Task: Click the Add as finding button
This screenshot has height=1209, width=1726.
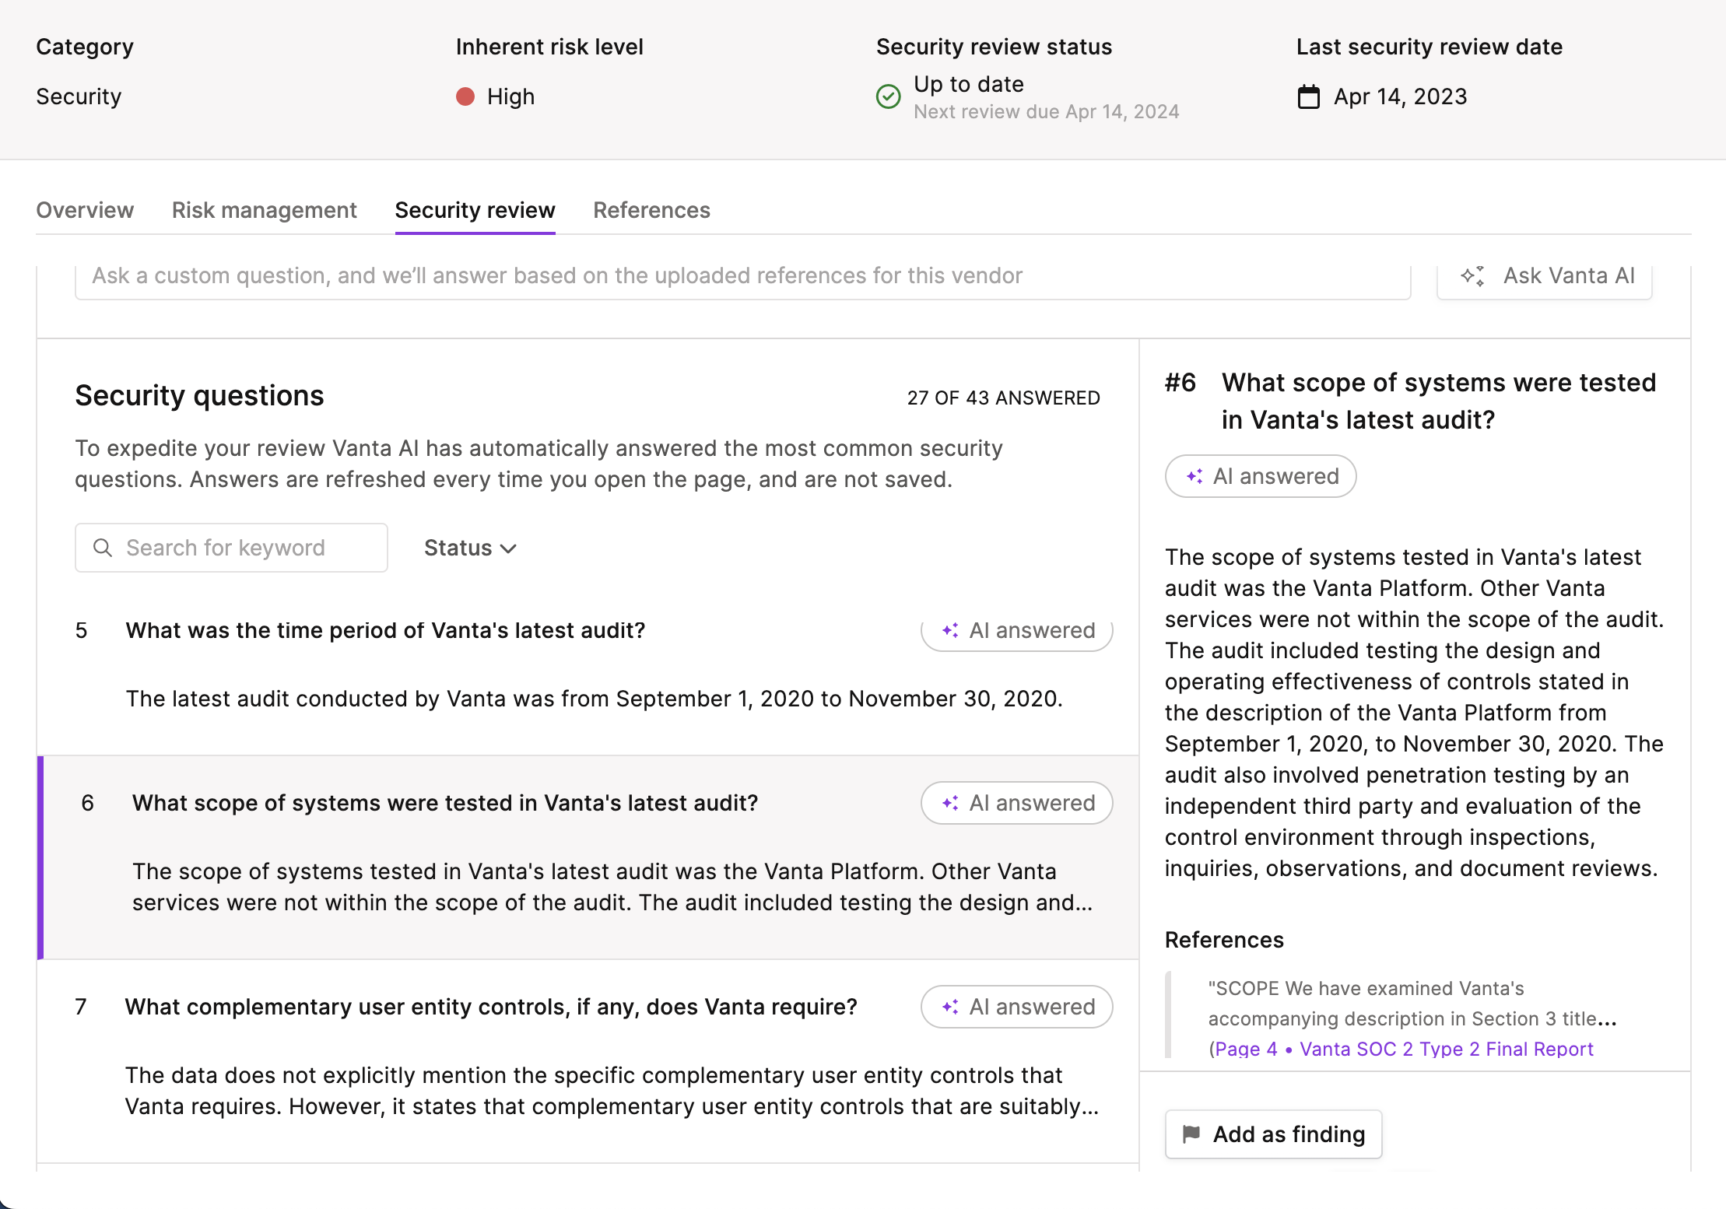Action: [x=1273, y=1134]
